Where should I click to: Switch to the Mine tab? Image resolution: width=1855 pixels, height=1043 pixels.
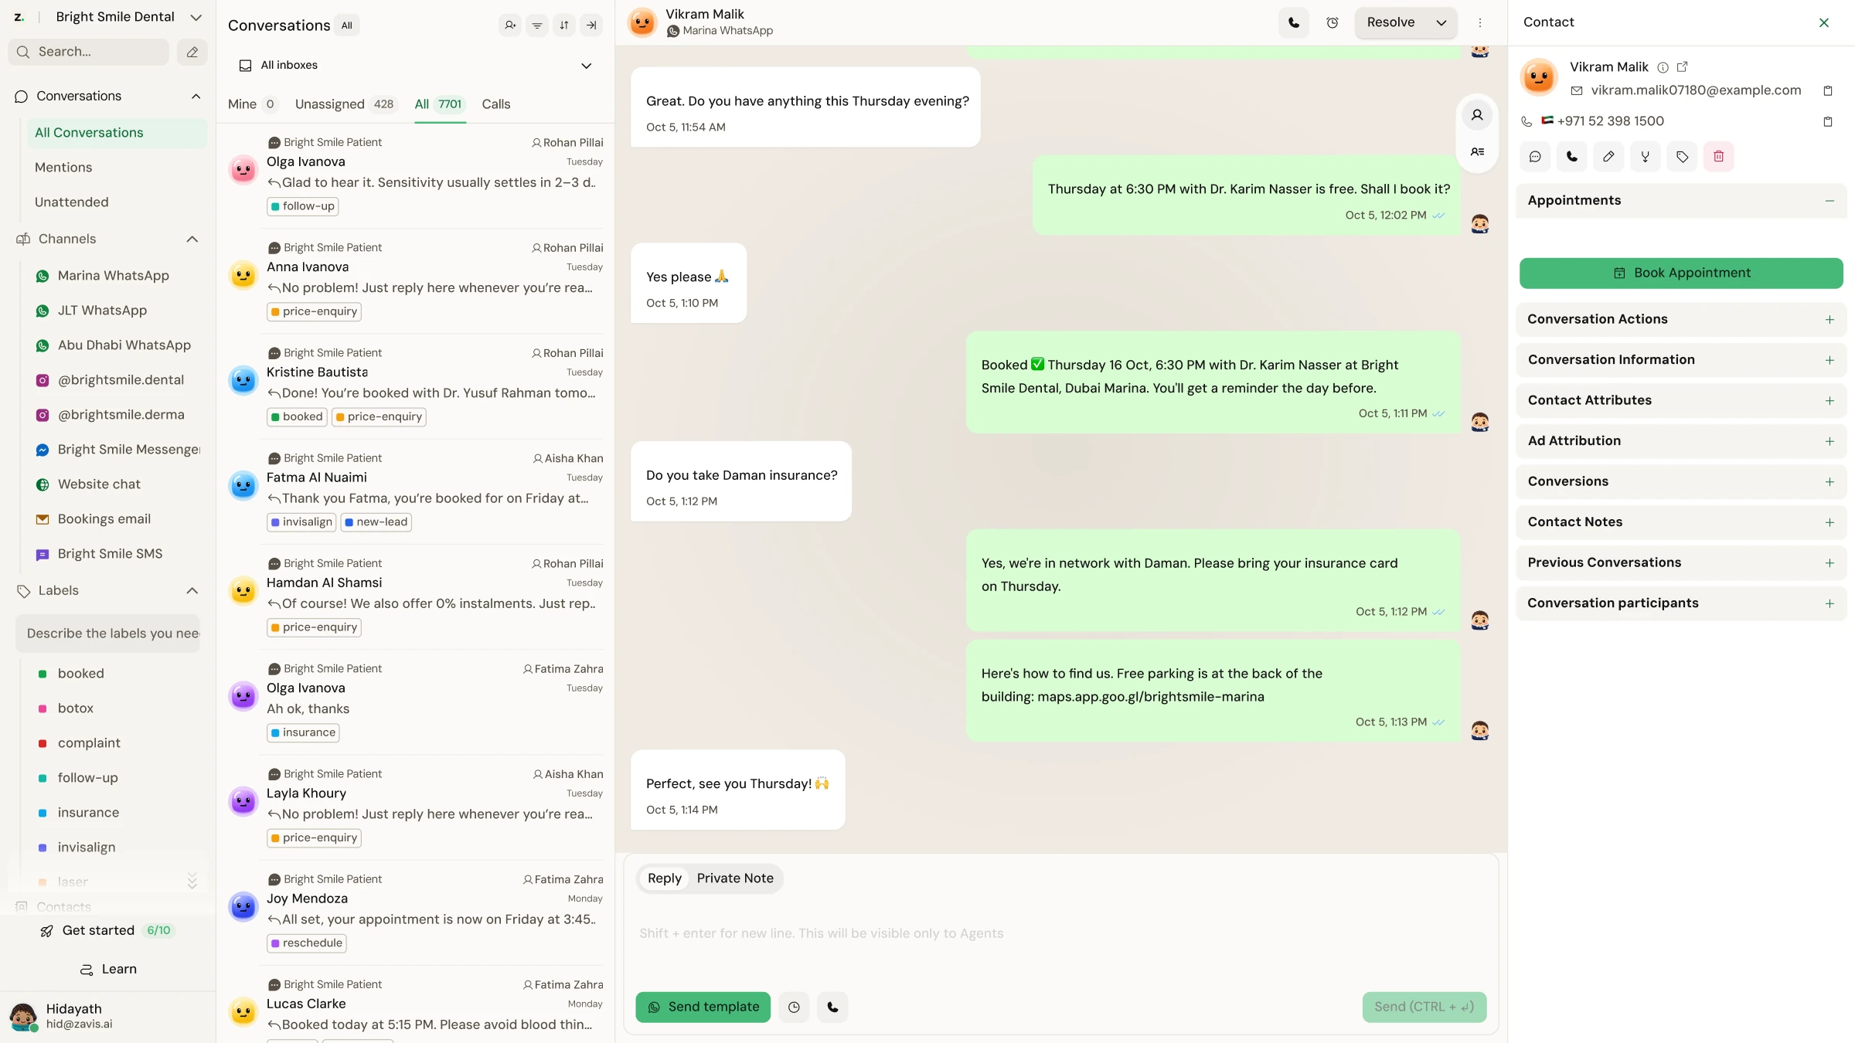tap(252, 104)
